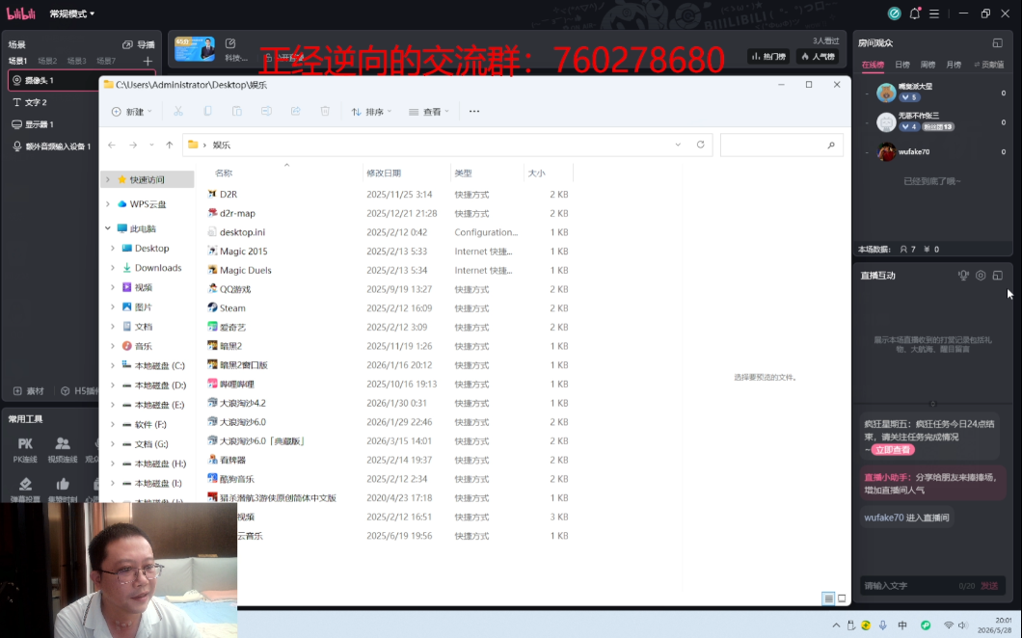Go up one folder level in Explorer

tap(170, 145)
